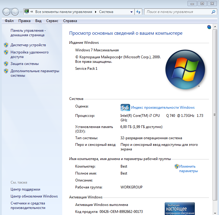219x215 pixels.
Task: Close the System window
Action: coord(212,4)
